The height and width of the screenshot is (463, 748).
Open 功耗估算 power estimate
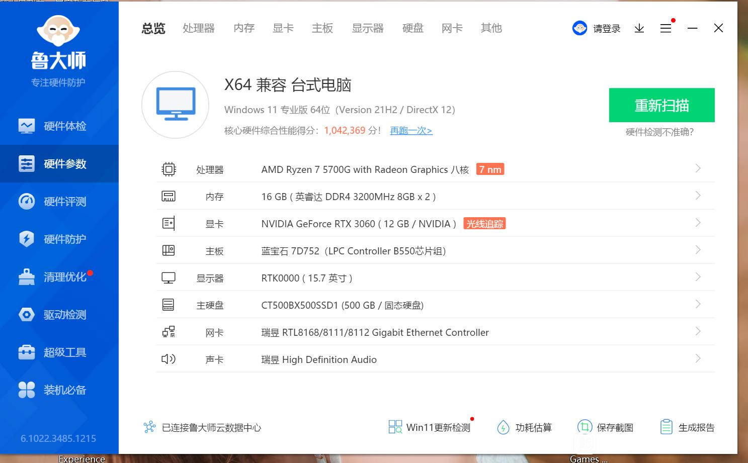click(524, 427)
